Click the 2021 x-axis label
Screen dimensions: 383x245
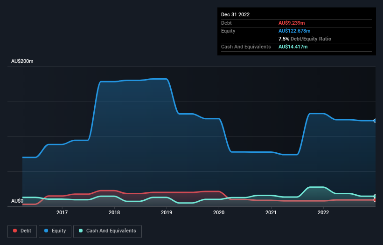click(x=271, y=212)
